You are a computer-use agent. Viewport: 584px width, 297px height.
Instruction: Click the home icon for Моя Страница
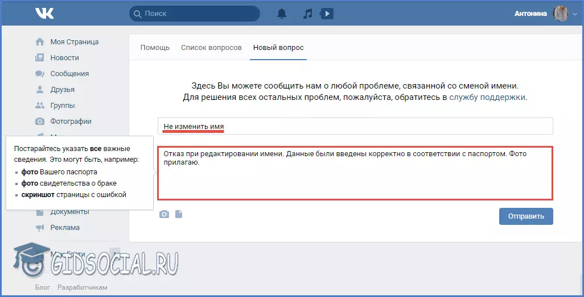40,41
